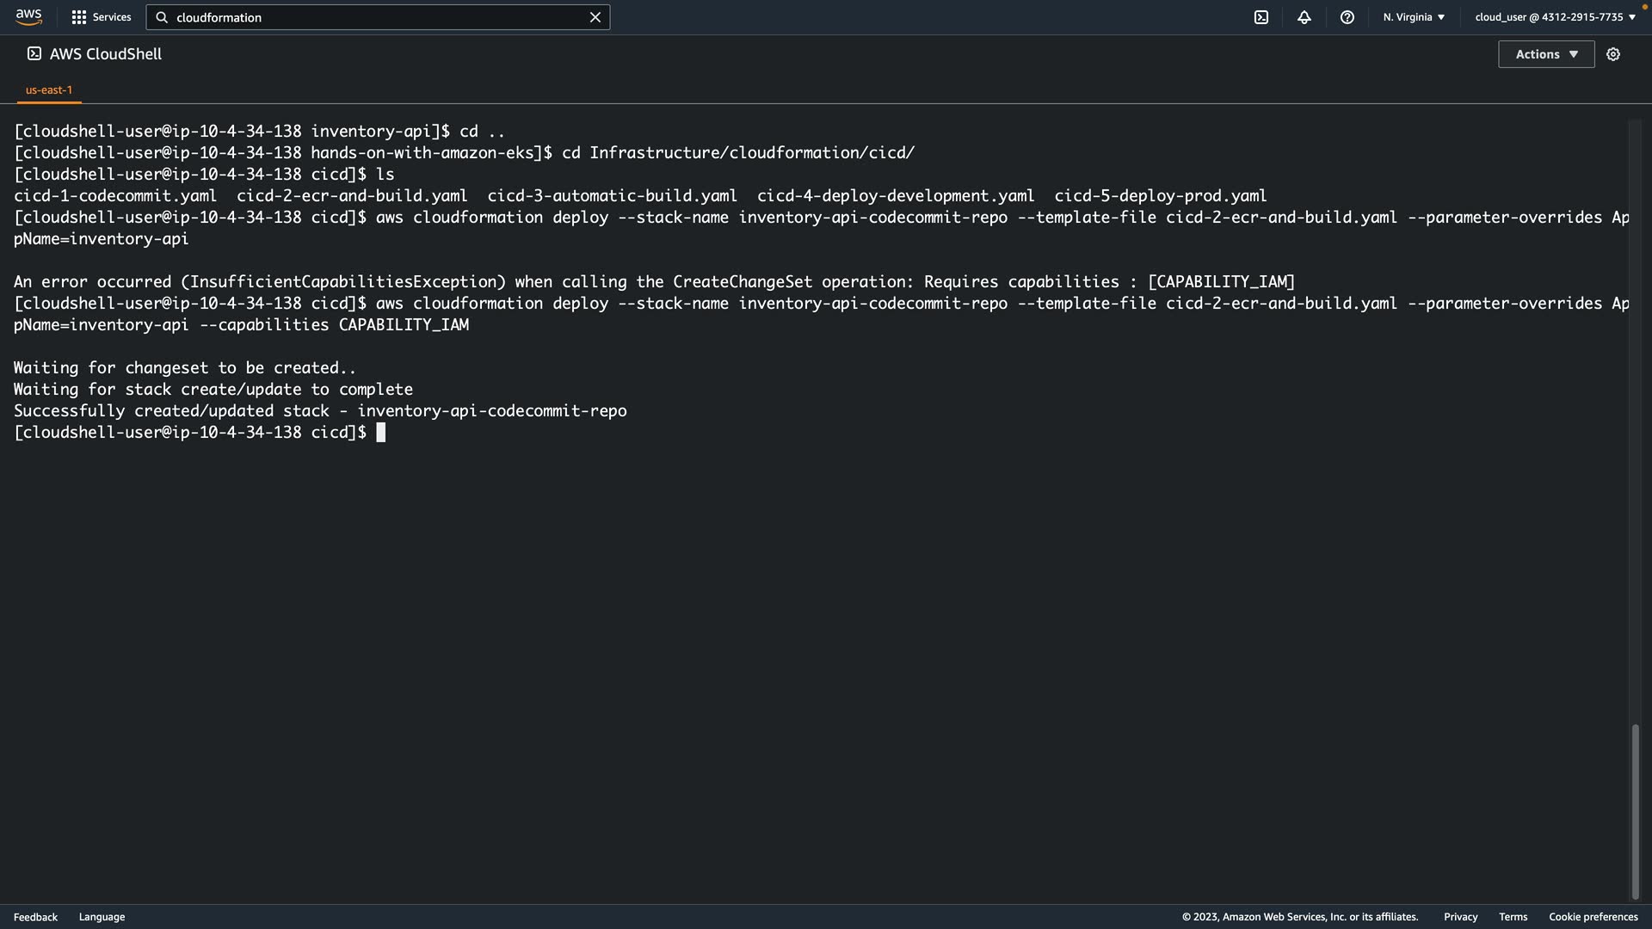Open Cookie preferences
1652x929 pixels.
coord(1593,917)
